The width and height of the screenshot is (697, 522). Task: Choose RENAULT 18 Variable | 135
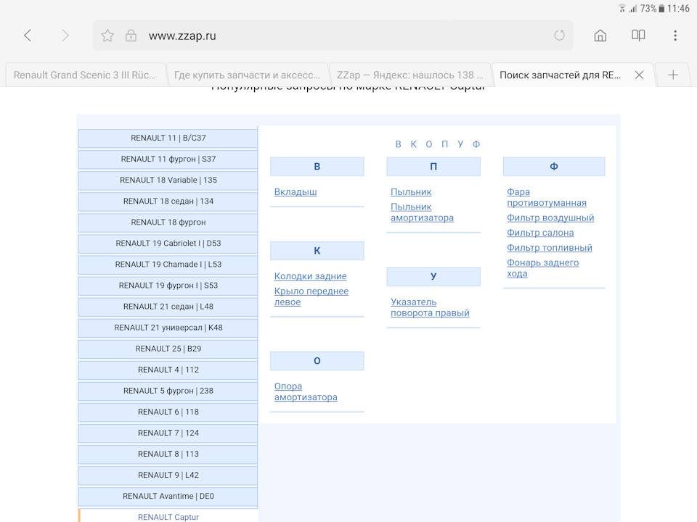point(168,181)
